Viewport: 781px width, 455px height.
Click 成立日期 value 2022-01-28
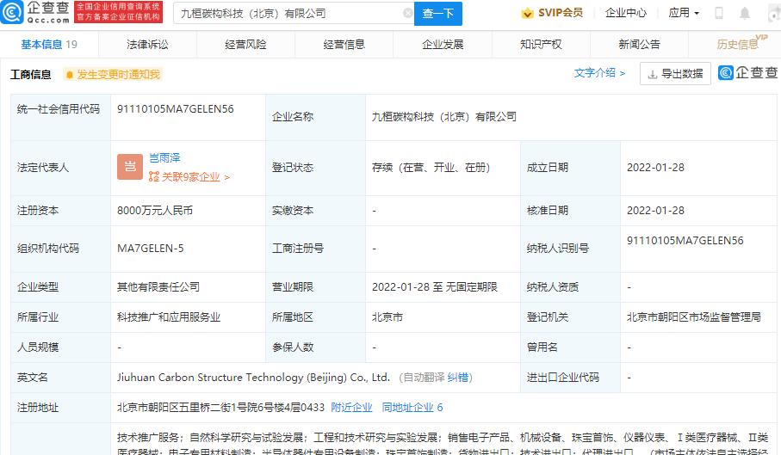tap(655, 168)
